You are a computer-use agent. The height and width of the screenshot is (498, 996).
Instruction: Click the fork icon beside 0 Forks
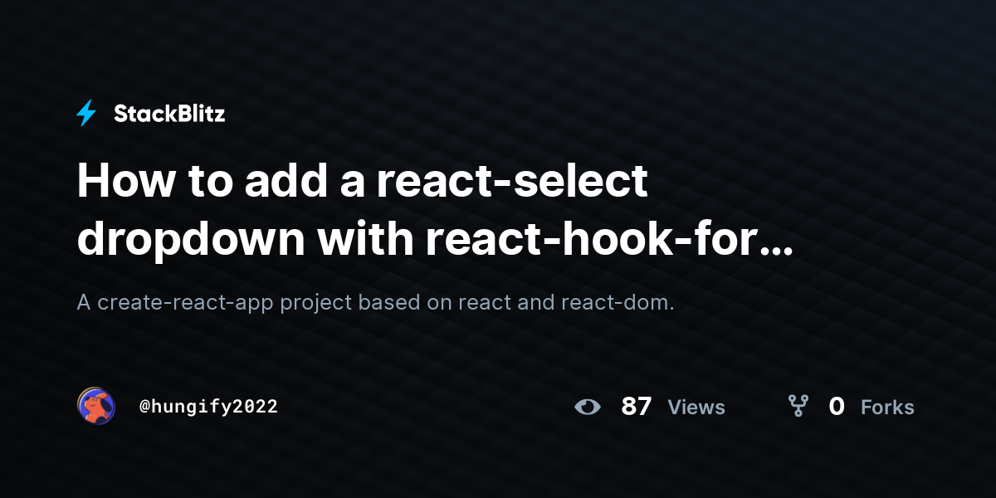coord(798,406)
